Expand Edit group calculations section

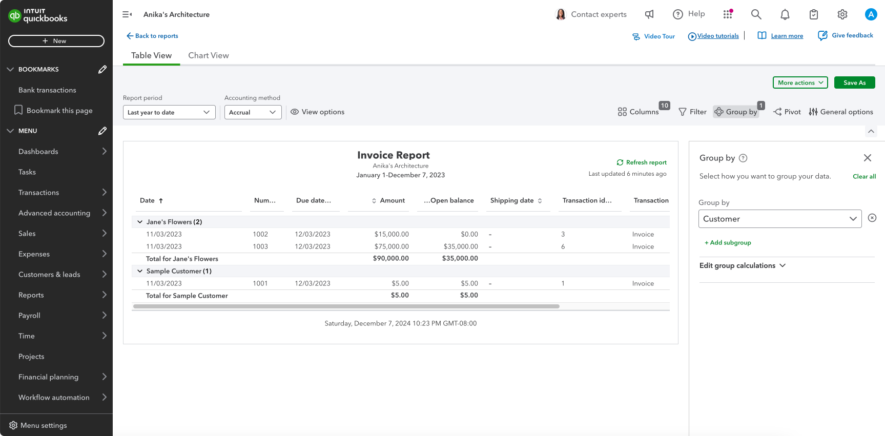tap(742, 265)
